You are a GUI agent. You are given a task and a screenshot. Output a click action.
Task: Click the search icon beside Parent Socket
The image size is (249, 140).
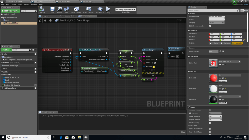point(220,51)
